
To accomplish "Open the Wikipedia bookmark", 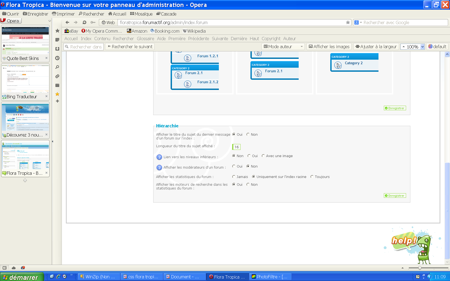I will click(x=194, y=31).
